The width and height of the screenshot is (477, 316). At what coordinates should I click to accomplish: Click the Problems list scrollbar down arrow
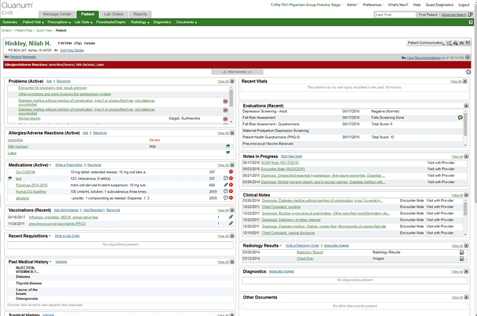click(231, 122)
